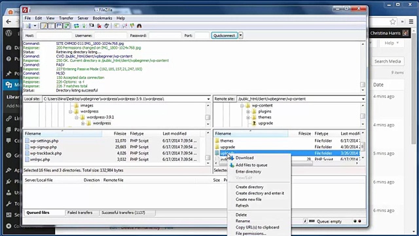419x236 pixels.
Task: Toggle message log display in toolbar
Action: 44,26
